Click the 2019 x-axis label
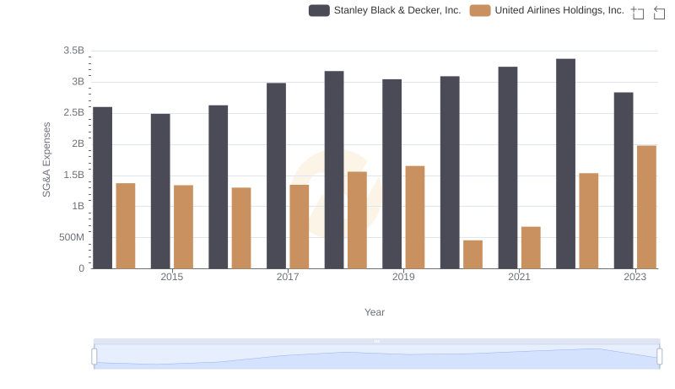675x389 pixels. coord(403,277)
